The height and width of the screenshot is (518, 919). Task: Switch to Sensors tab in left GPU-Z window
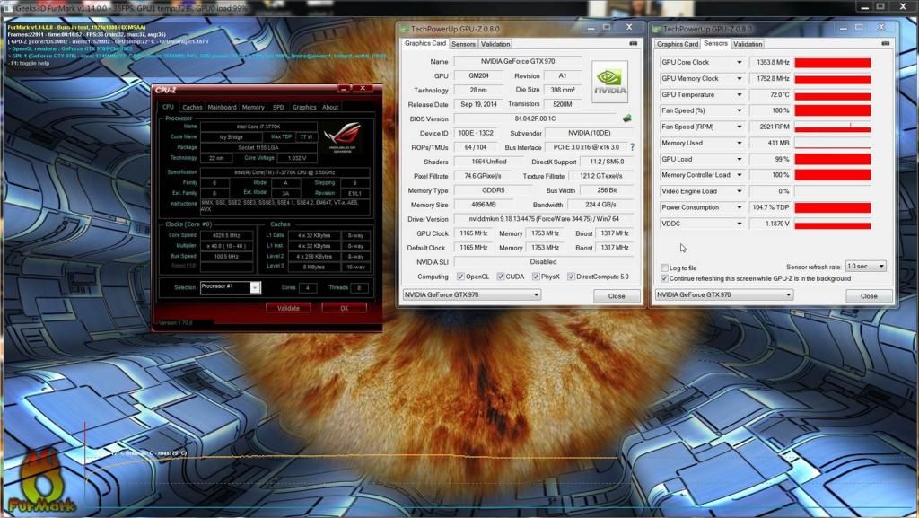pyautogui.click(x=463, y=44)
